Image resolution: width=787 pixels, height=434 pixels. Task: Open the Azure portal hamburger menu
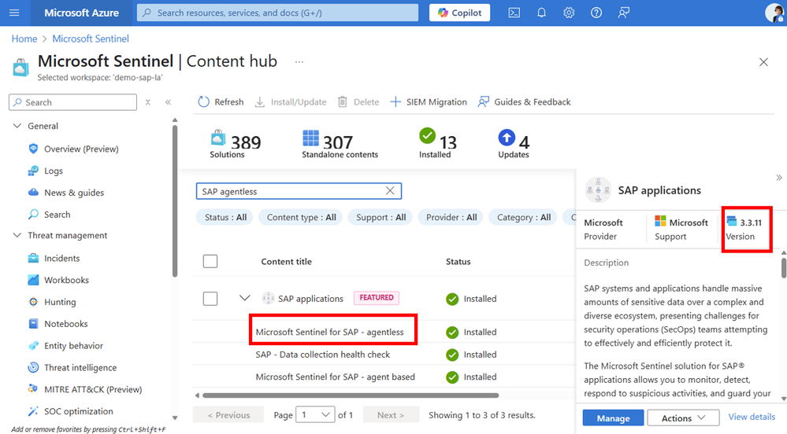coord(14,13)
